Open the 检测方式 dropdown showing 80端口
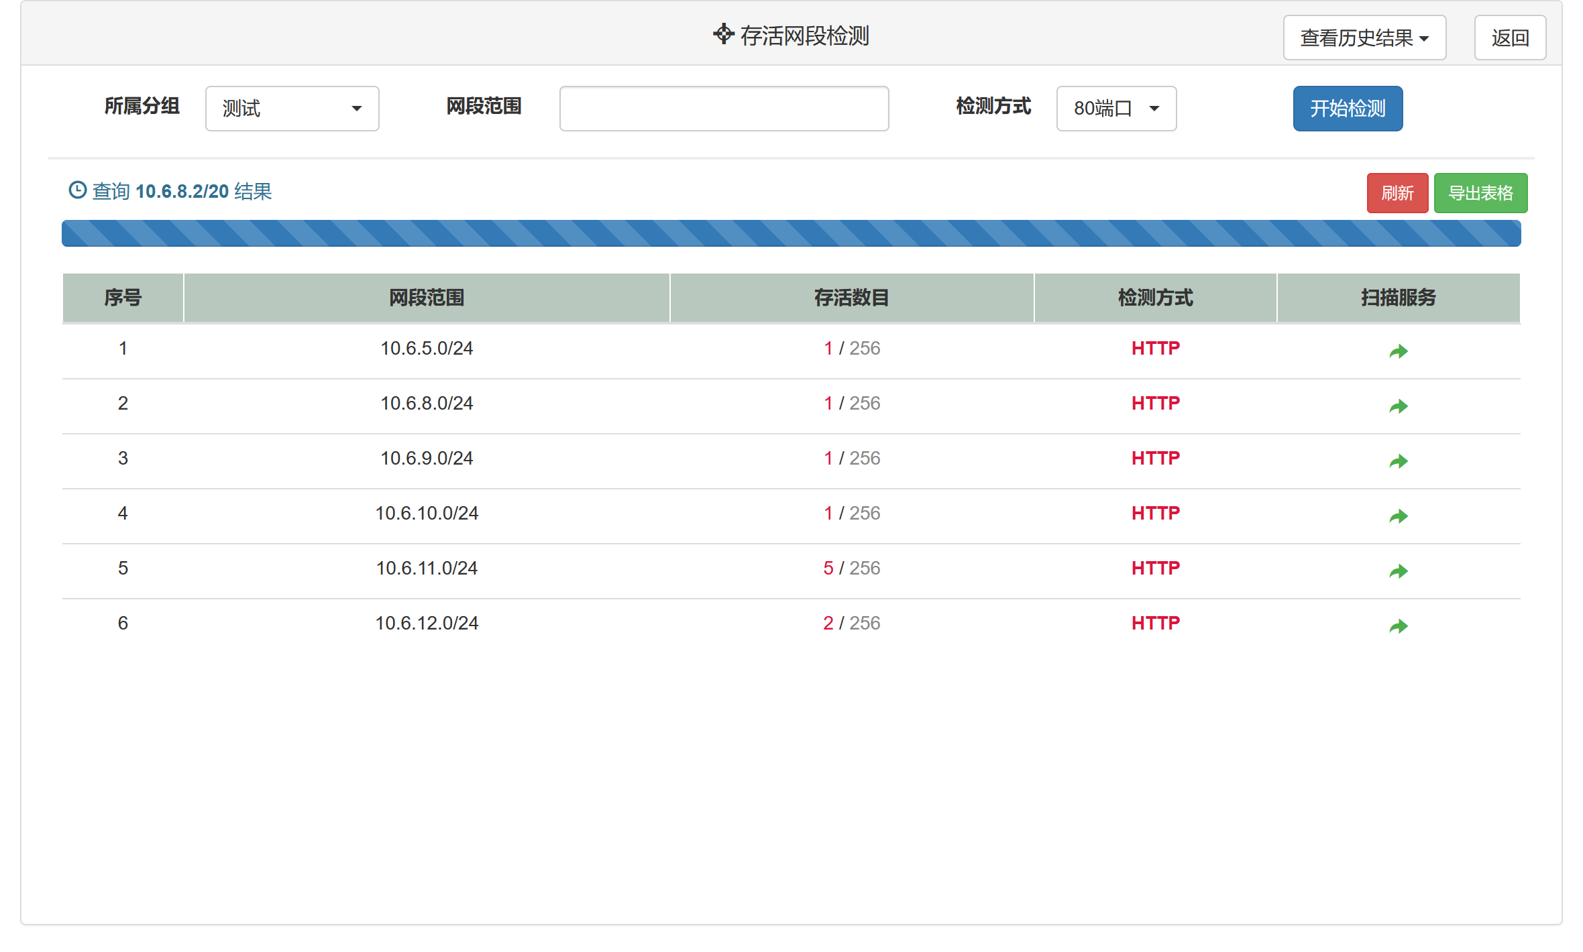Screen dimensions: 1583x952 (1115, 109)
